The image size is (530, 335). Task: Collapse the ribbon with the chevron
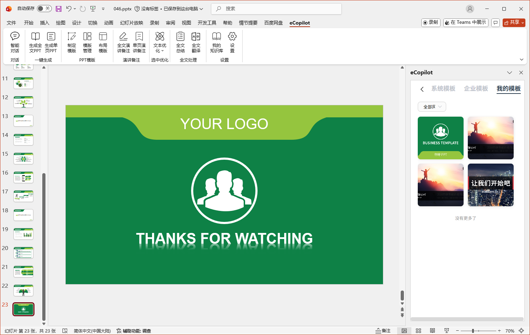(x=521, y=59)
